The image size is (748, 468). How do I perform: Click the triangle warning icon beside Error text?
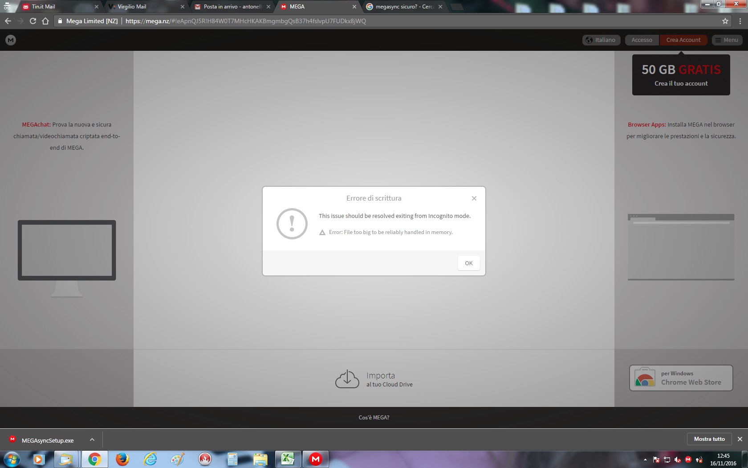pos(322,233)
